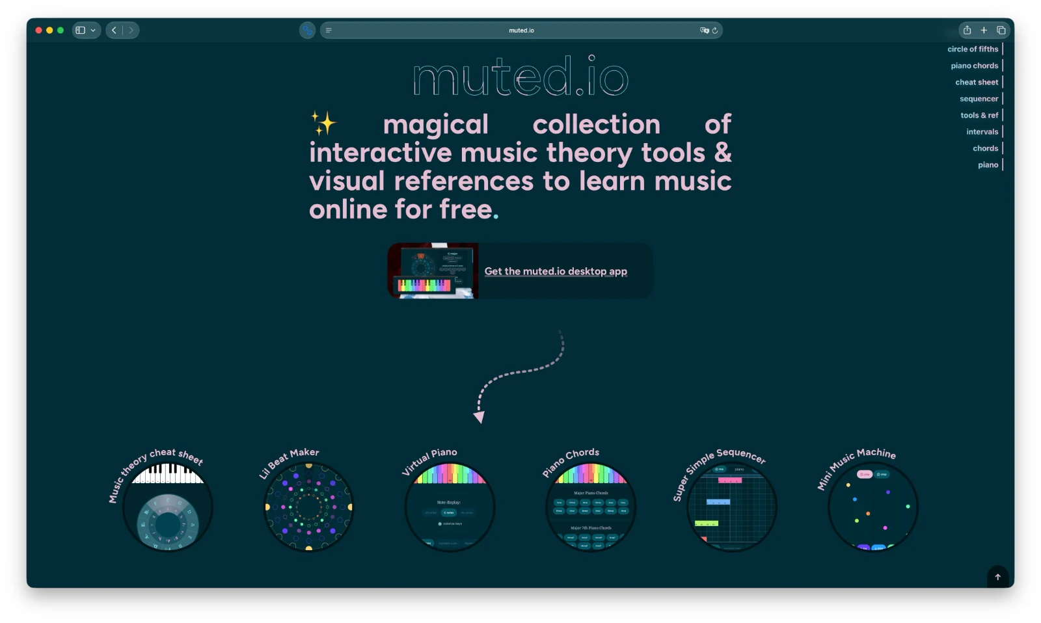Navigate to intervals in side navigation
The image size is (1041, 623).
pyautogui.click(x=982, y=131)
